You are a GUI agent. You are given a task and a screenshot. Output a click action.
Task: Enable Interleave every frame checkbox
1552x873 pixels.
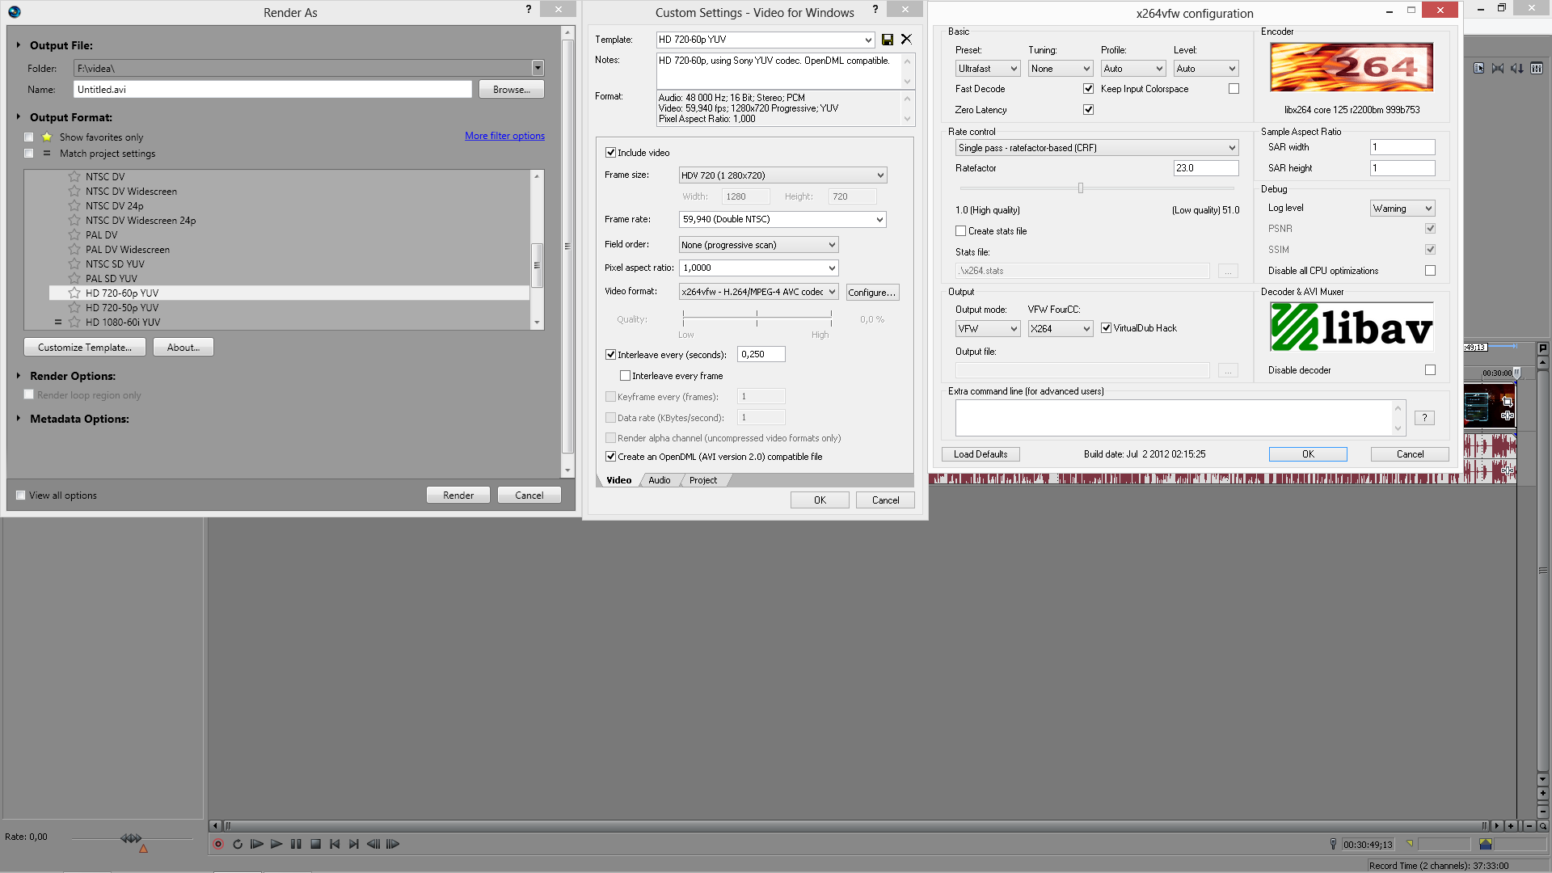pos(625,376)
